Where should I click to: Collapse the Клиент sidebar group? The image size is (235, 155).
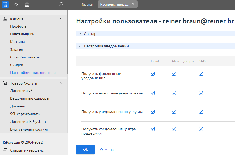(x=61, y=19)
